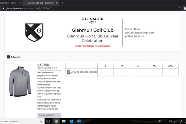Open the People icon in system tray
This screenshot has width=186, height=124.
pos(159,121)
